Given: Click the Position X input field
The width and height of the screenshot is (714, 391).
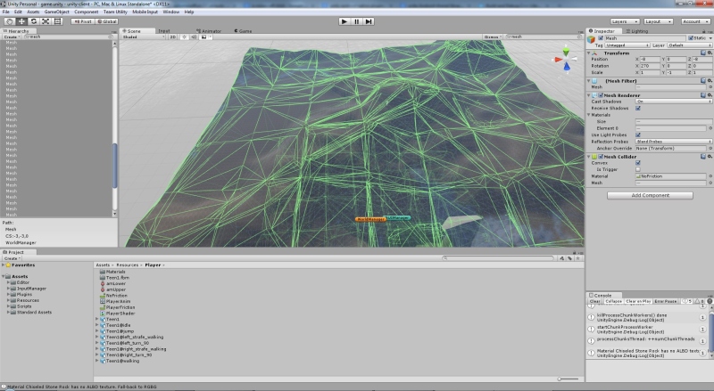Looking at the screenshot, I should point(648,59).
